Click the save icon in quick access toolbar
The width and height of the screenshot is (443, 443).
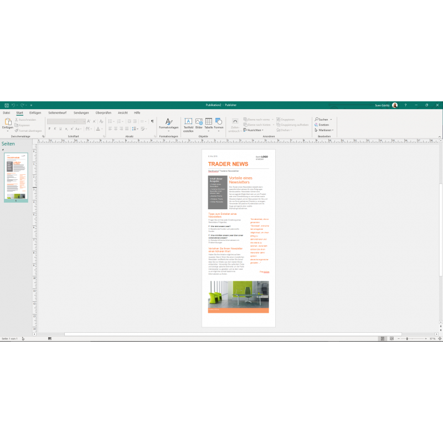point(6,105)
